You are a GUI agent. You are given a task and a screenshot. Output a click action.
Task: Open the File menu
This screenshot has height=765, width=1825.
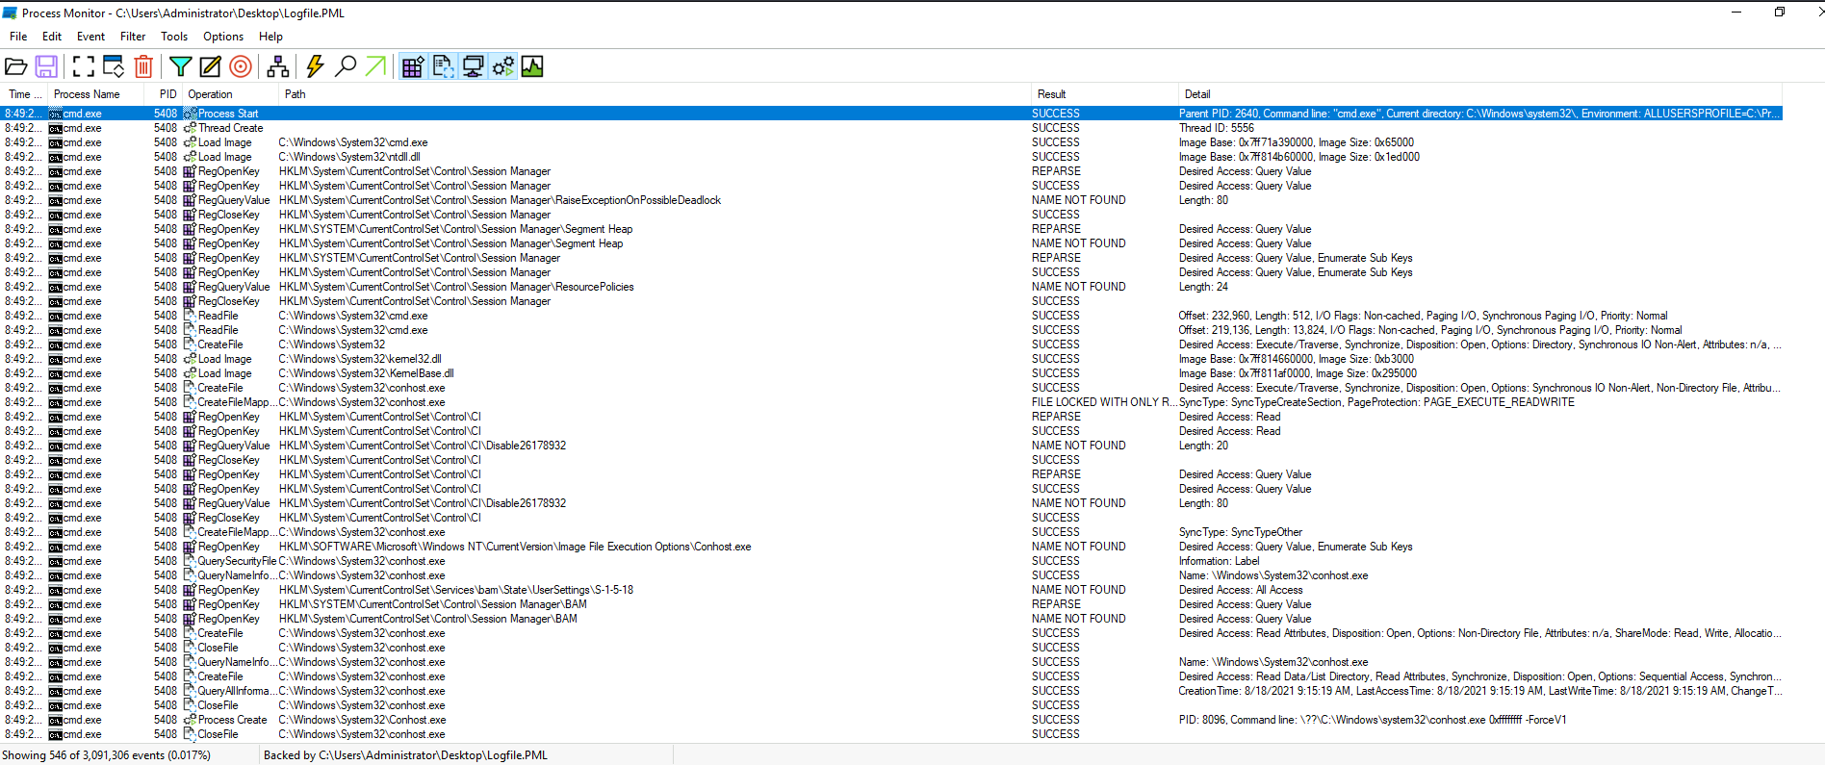18,37
